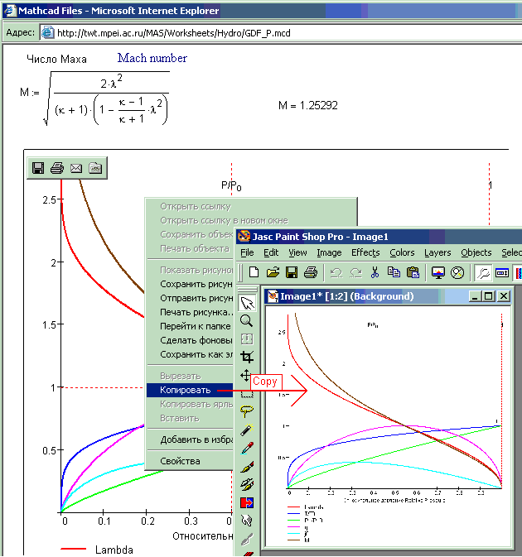Toggle the toolbar button right of the wrench
The image size is (522, 557).
(502, 273)
